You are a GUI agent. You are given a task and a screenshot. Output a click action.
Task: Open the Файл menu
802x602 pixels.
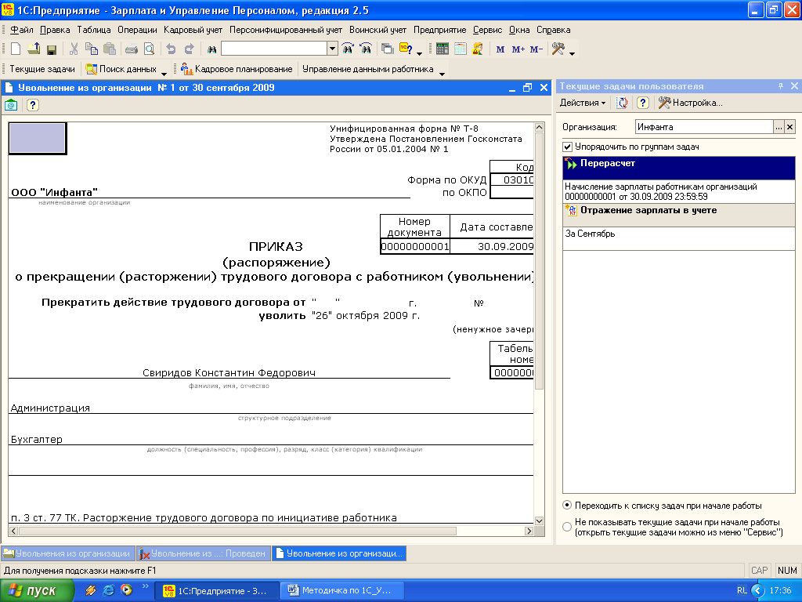point(21,30)
